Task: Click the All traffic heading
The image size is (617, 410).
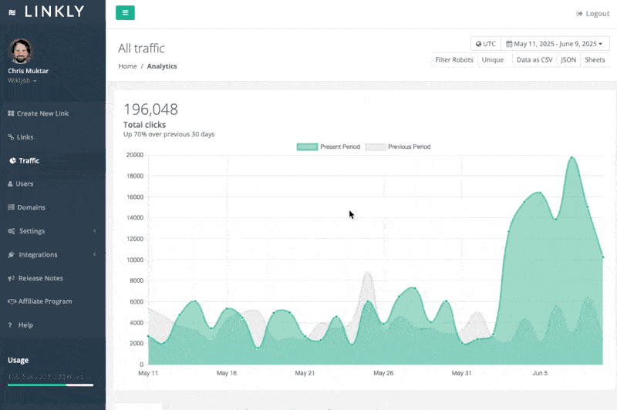Action: pos(141,49)
